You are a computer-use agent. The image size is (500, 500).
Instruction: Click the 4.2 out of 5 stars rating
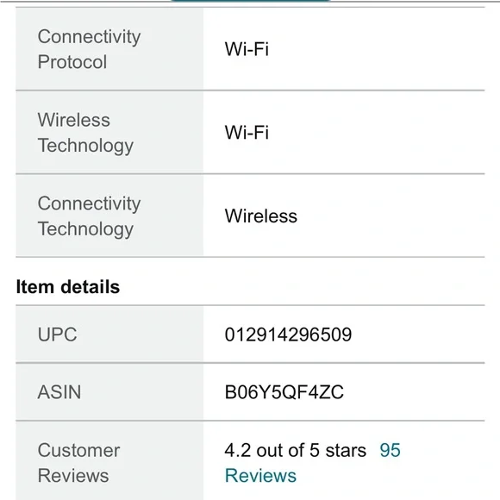[296, 450]
